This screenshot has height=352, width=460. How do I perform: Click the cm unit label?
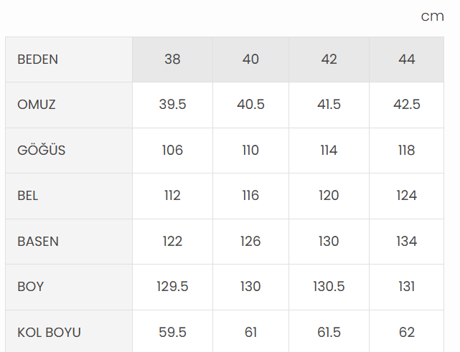point(432,16)
